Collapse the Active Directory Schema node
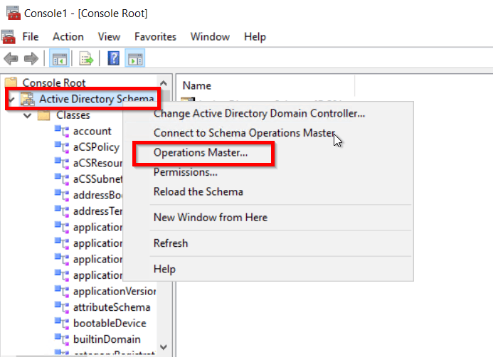This screenshot has width=493, height=357. pyautogui.click(x=11, y=100)
